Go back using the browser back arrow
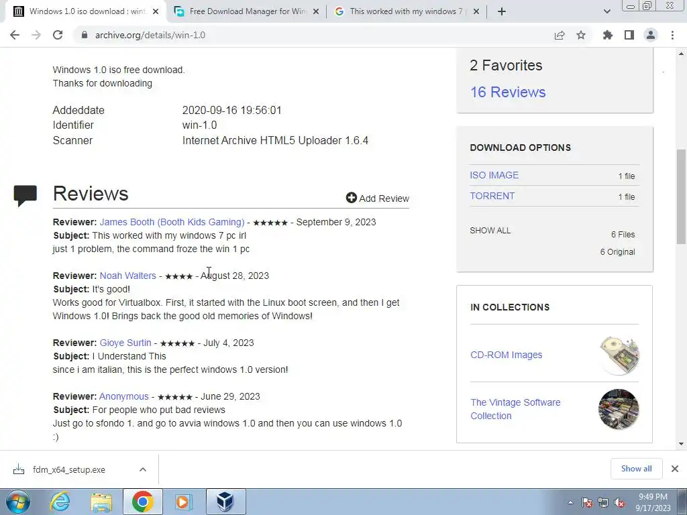Screen dimensions: 687x515 coord(15,35)
